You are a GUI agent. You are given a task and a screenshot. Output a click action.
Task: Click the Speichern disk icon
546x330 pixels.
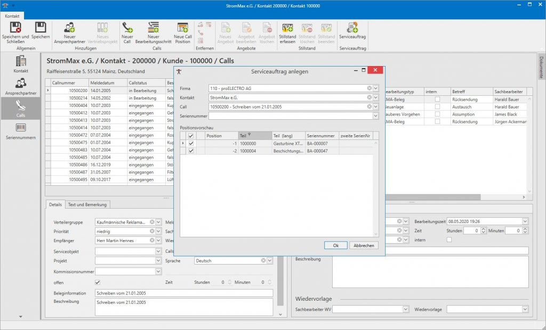point(41,28)
